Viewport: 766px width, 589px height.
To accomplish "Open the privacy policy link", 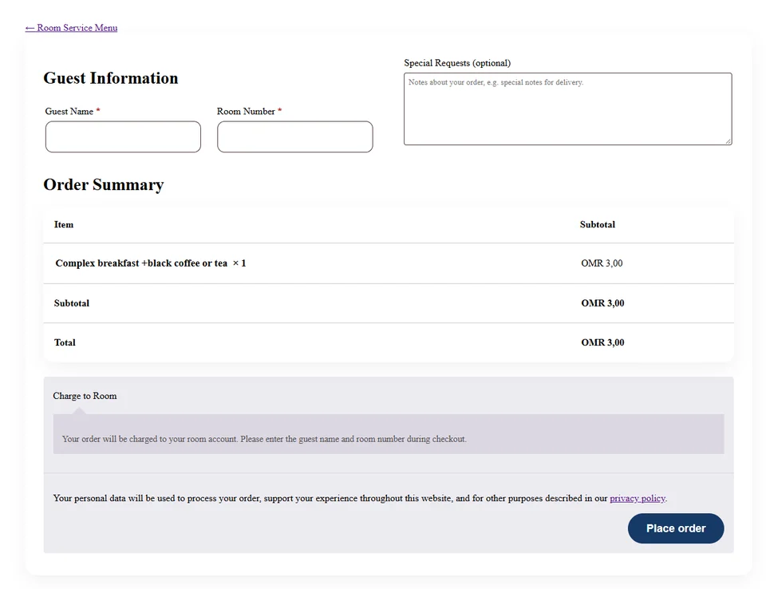I will (638, 498).
